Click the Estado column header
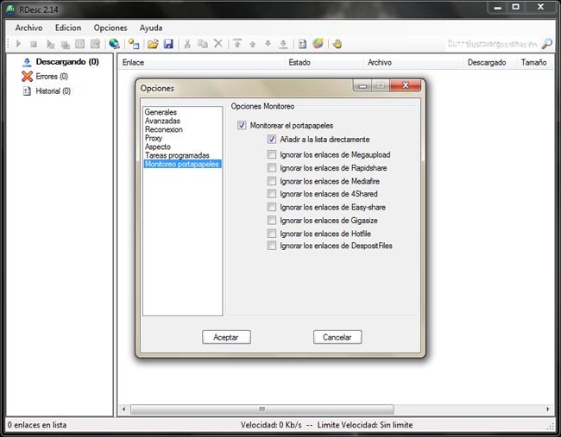Image resolution: width=561 pixels, height=437 pixels. (x=300, y=62)
